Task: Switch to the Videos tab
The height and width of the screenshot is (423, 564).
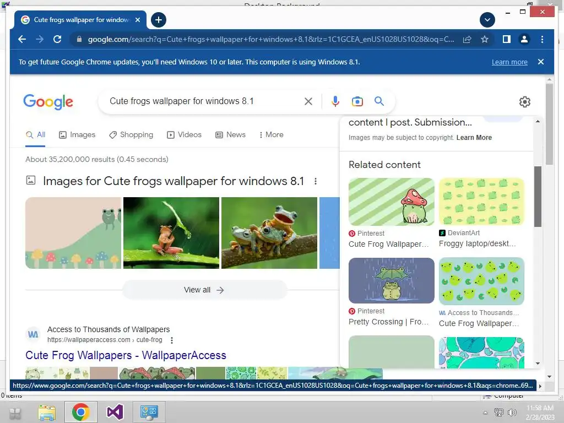Action: (184, 135)
